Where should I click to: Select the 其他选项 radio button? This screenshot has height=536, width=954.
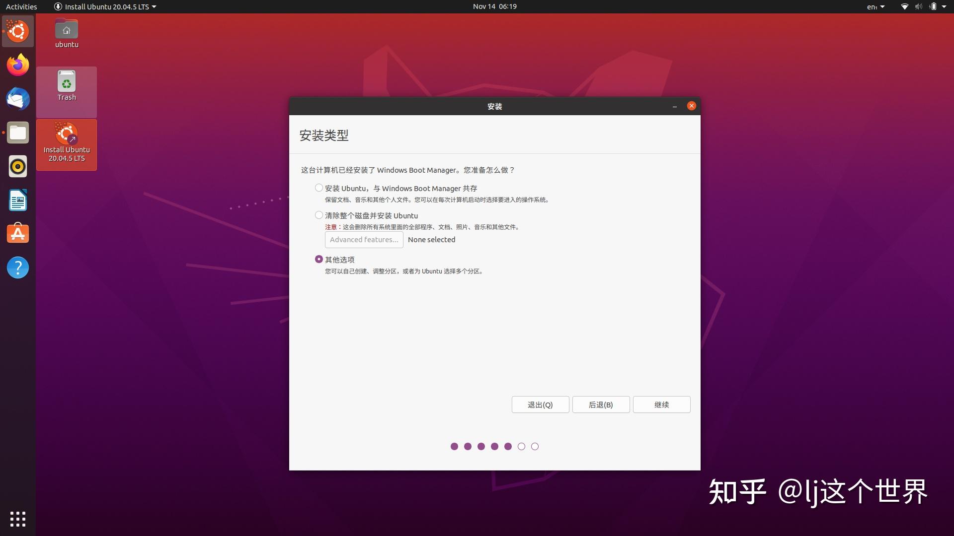318,259
